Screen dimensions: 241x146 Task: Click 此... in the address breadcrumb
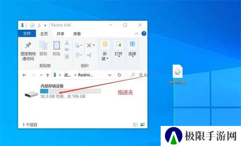tap(67, 75)
